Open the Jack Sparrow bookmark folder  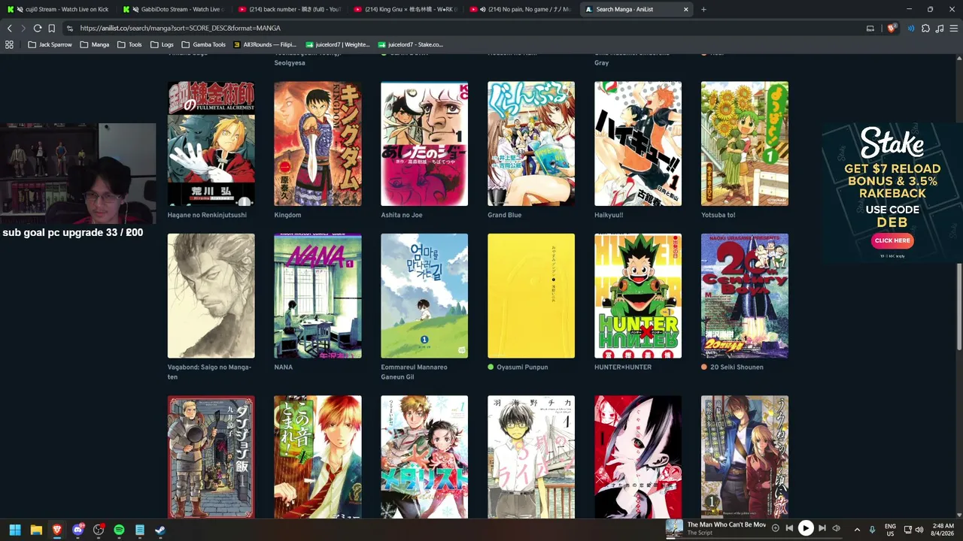point(50,44)
